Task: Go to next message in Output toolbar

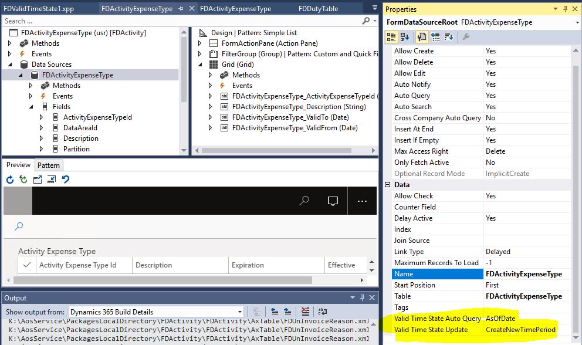Action: 287,312
